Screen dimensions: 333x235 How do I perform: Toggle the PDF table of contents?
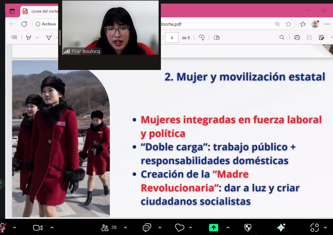point(14,38)
